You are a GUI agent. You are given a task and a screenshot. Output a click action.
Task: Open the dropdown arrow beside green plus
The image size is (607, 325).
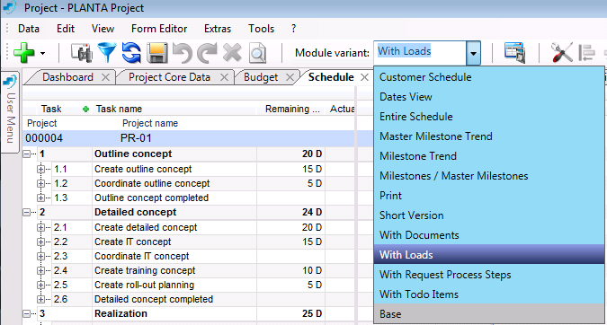(x=42, y=53)
